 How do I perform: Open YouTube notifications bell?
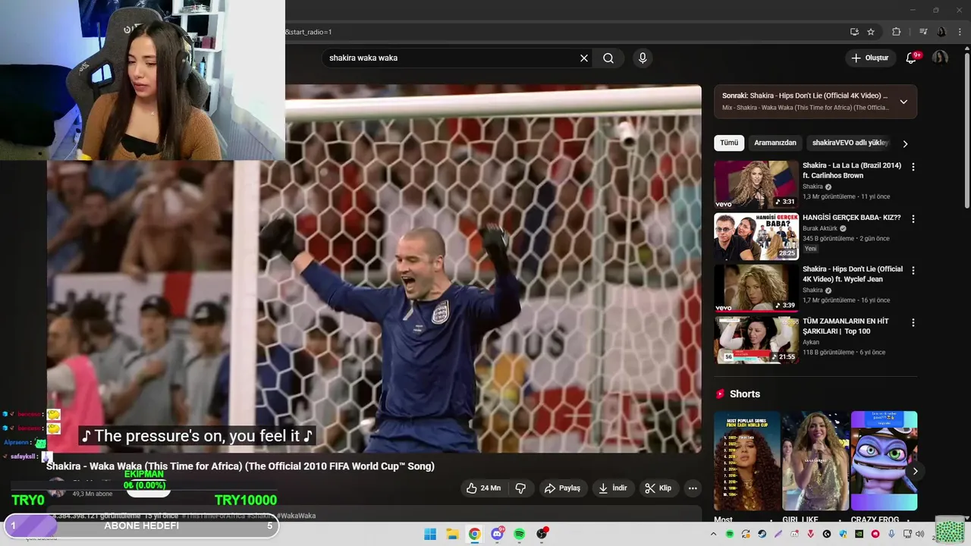pyautogui.click(x=912, y=58)
